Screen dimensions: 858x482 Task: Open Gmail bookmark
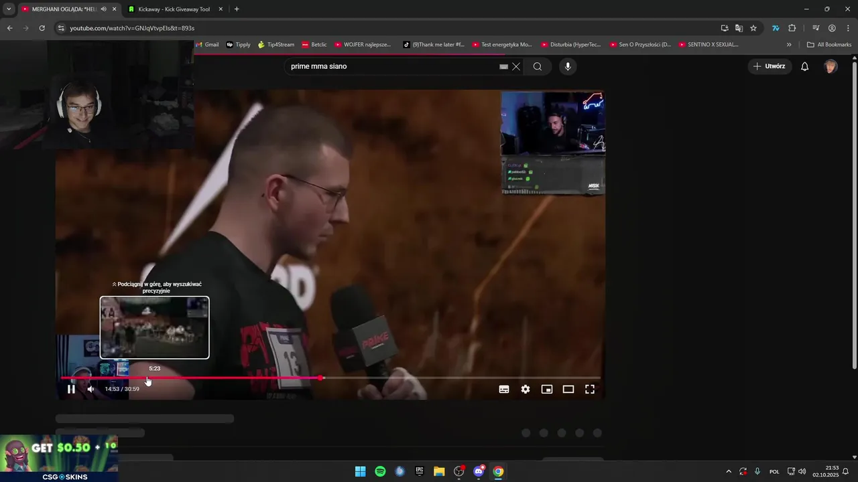click(x=207, y=45)
